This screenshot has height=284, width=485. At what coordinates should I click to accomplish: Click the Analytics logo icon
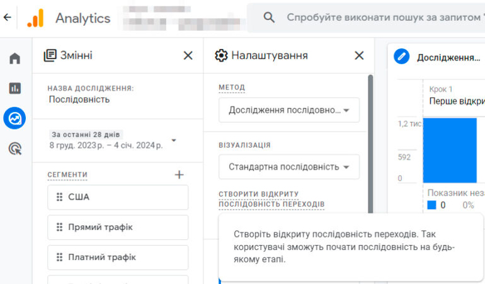point(35,18)
